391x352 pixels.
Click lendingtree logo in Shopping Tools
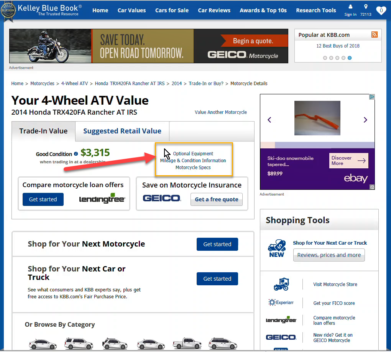(281, 319)
